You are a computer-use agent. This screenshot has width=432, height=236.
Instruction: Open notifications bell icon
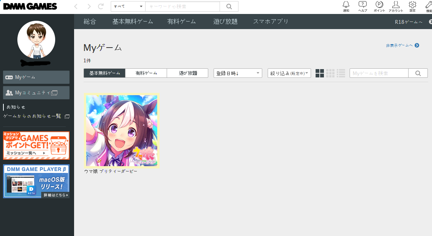(x=346, y=6)
